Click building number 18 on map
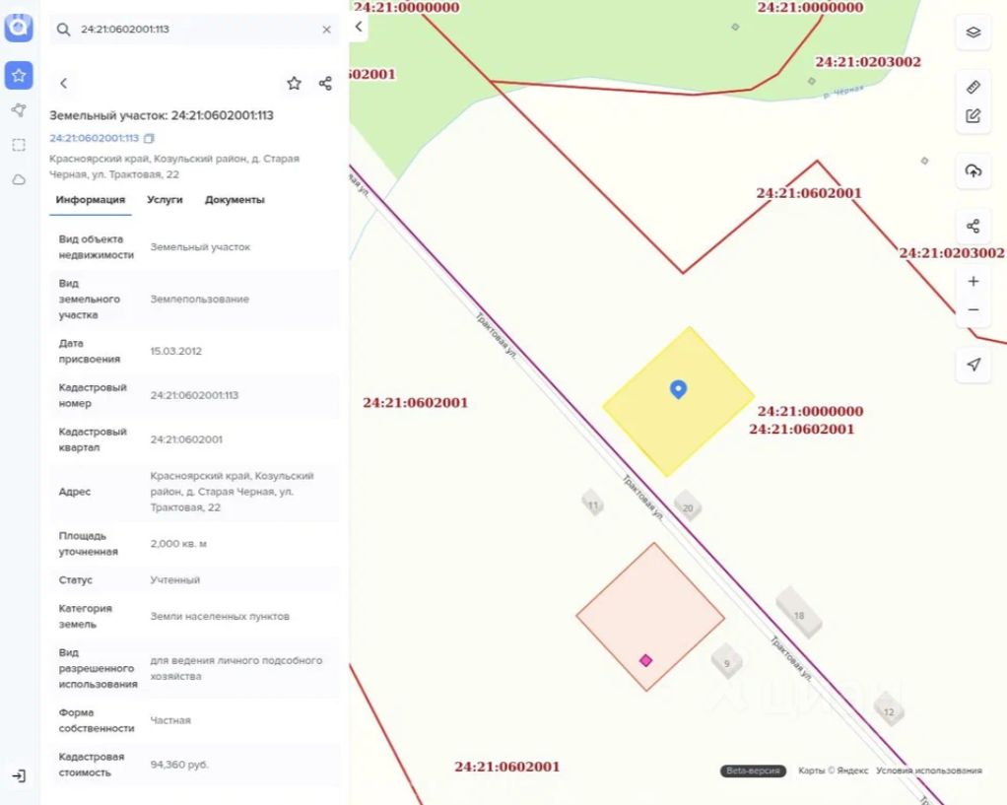This screenshot has width=1007, height=805. click(799, 614)
